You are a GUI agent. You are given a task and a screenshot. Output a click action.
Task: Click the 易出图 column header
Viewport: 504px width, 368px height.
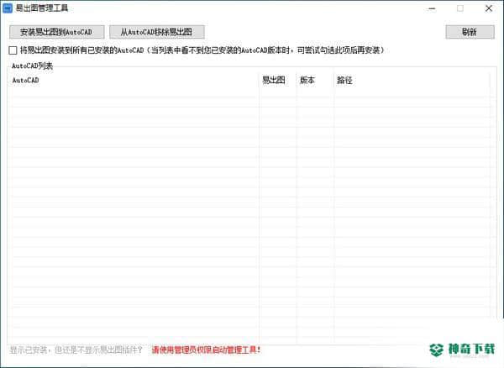coord(277,80)
